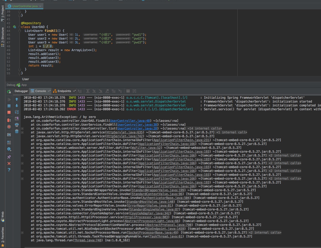Viewport: 321px width, 248px height.
Task: Follow the UserController.java:38 stack trace link
Action: click(x=137, y=125)
